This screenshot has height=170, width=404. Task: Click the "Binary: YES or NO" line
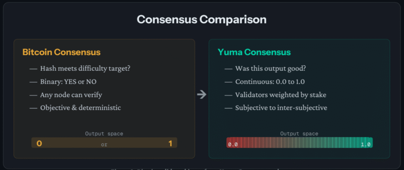coord(68,82)
